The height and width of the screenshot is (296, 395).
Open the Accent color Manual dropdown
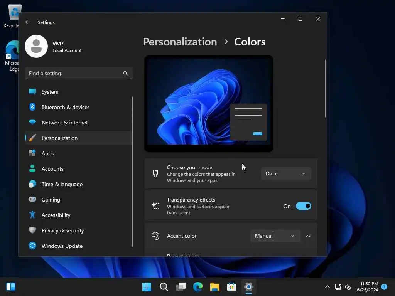pyautogui.click(x=275, y=236)
